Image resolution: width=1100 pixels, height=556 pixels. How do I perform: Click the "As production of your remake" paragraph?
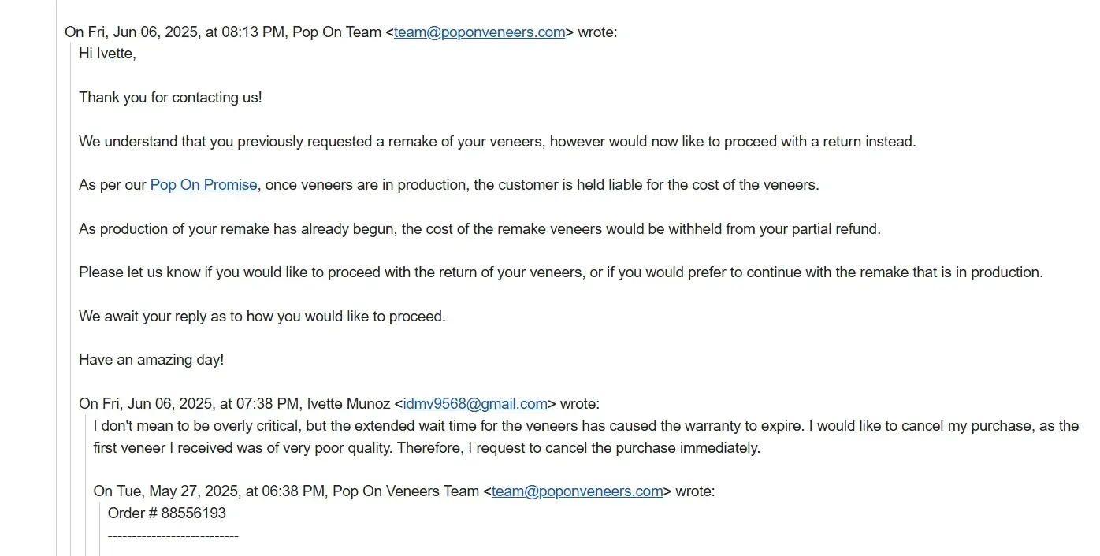point(479,229)
